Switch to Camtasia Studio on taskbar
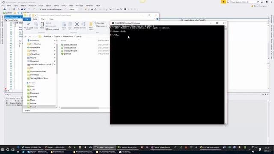Image resolution: width=274 pixels, height=154 pixels. 128,148
